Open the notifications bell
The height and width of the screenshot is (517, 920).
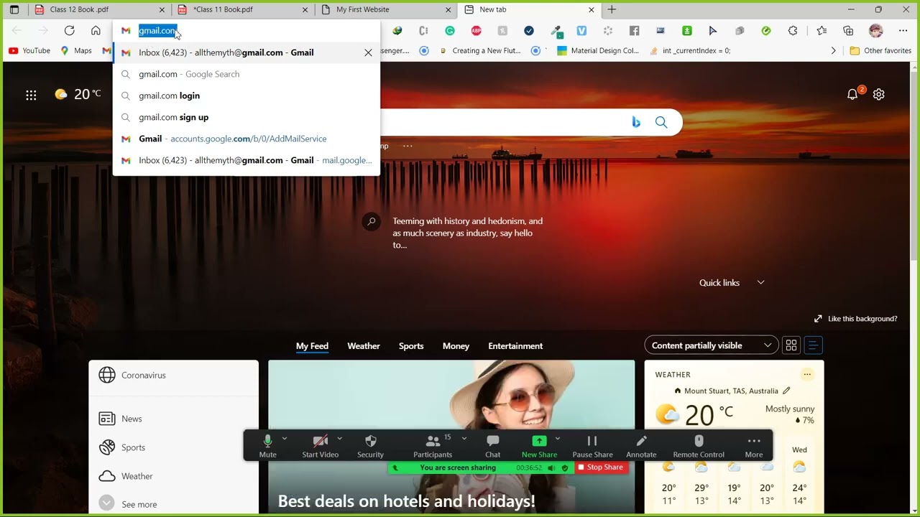click(x=852, y=94)
